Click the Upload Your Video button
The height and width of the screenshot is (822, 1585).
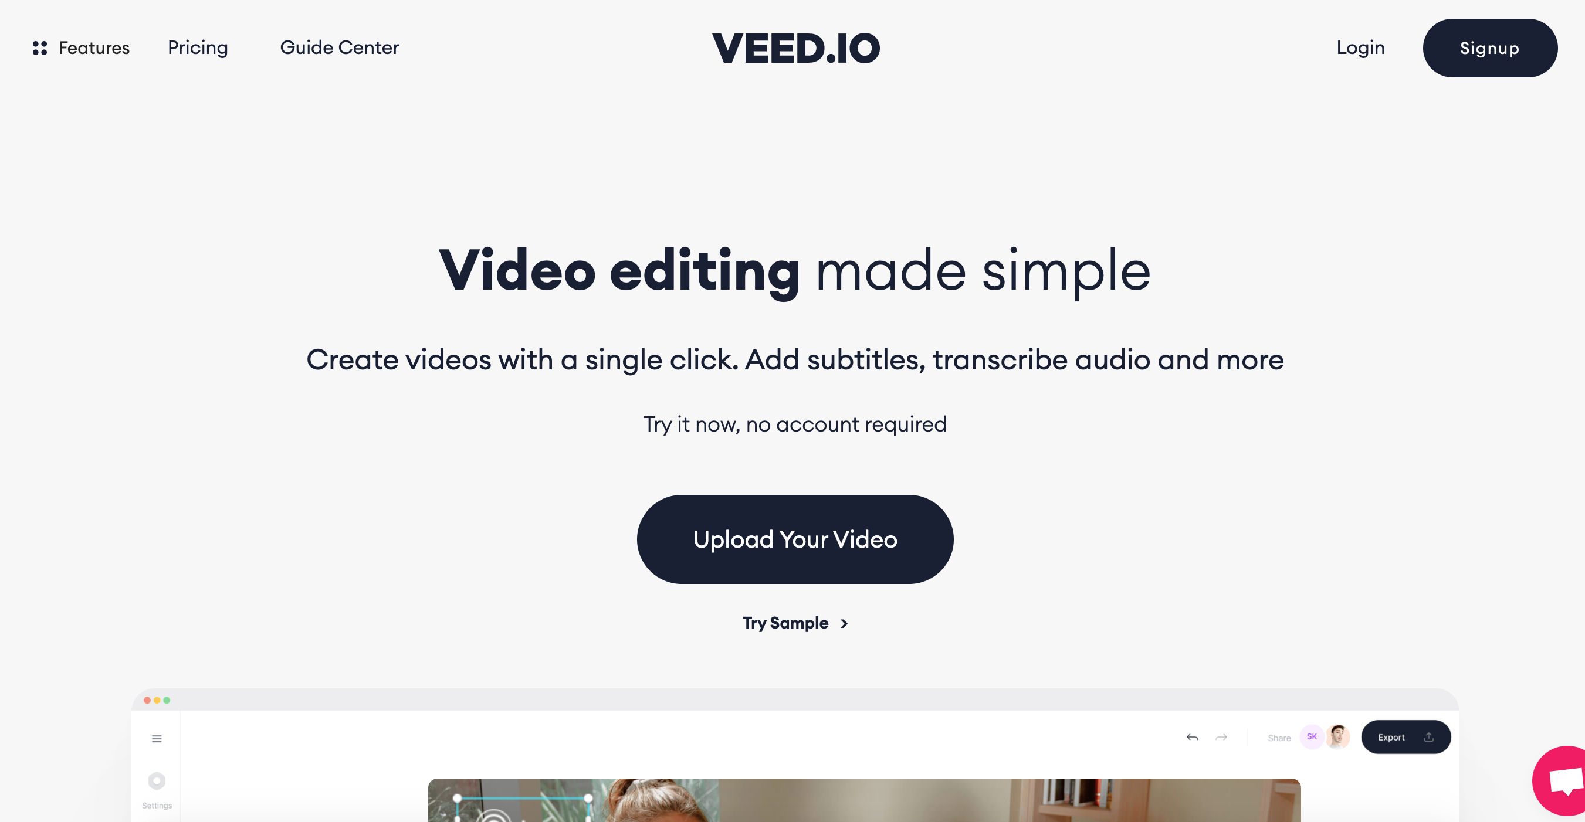coord(795,539)
